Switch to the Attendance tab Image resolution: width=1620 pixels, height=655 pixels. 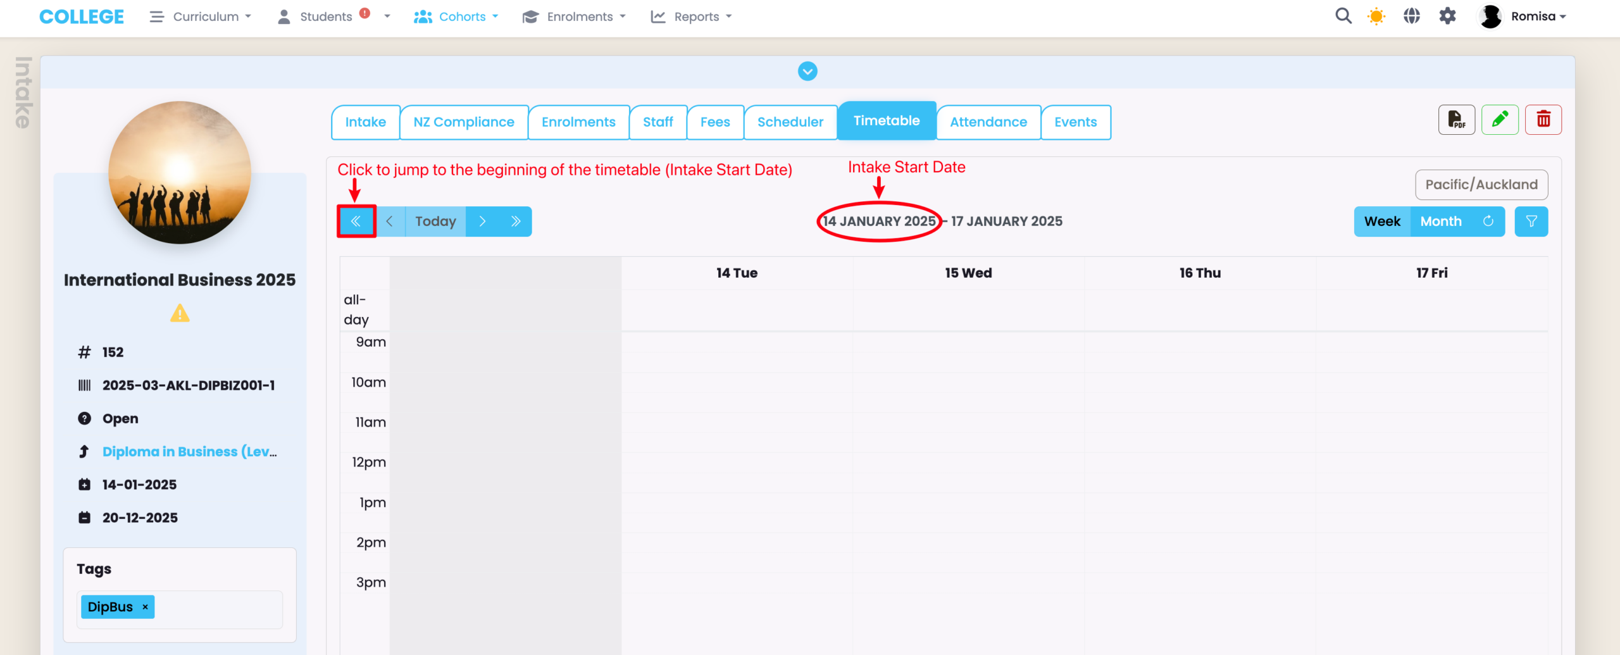click(988, 122)
